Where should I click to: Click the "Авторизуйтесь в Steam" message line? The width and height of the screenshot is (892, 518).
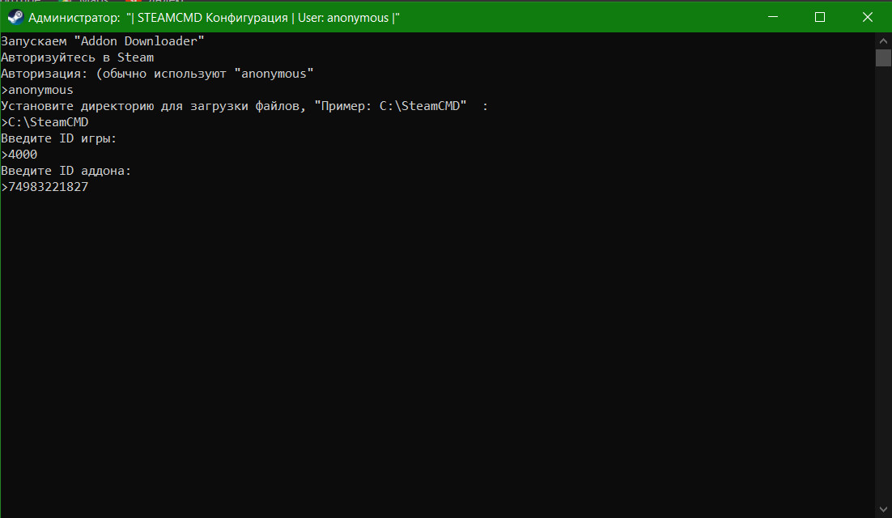(77, 57)
